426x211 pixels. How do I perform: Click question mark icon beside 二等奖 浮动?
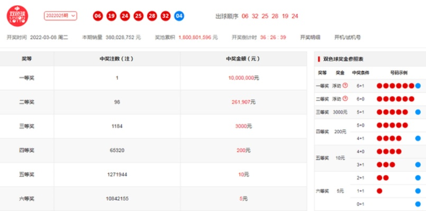click(x=345, y=99)
